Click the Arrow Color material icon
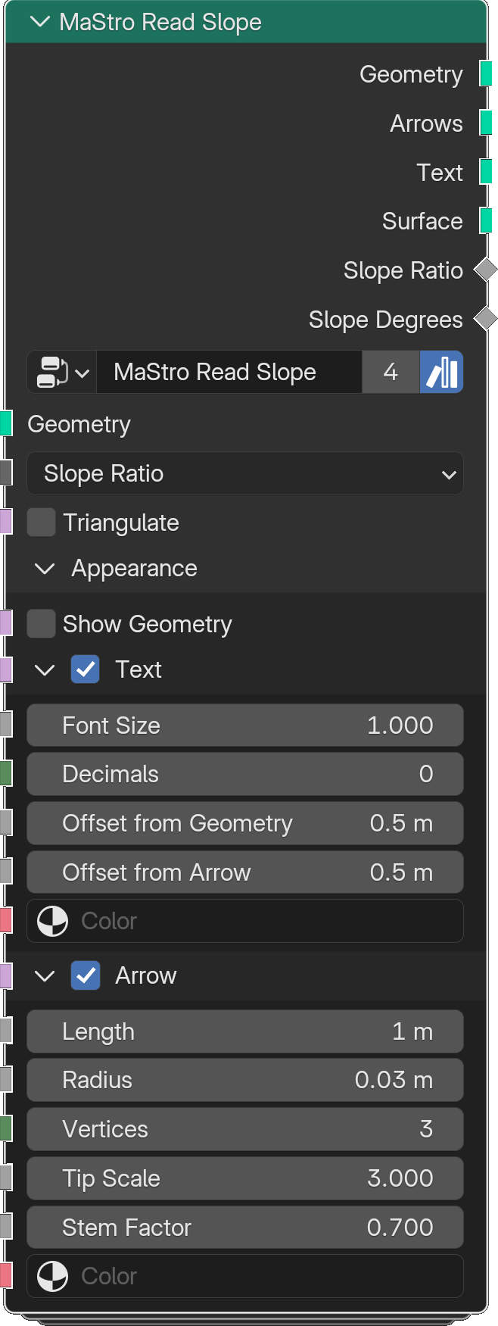This screenshot has height=1326, width=498. coord(53,1276)
